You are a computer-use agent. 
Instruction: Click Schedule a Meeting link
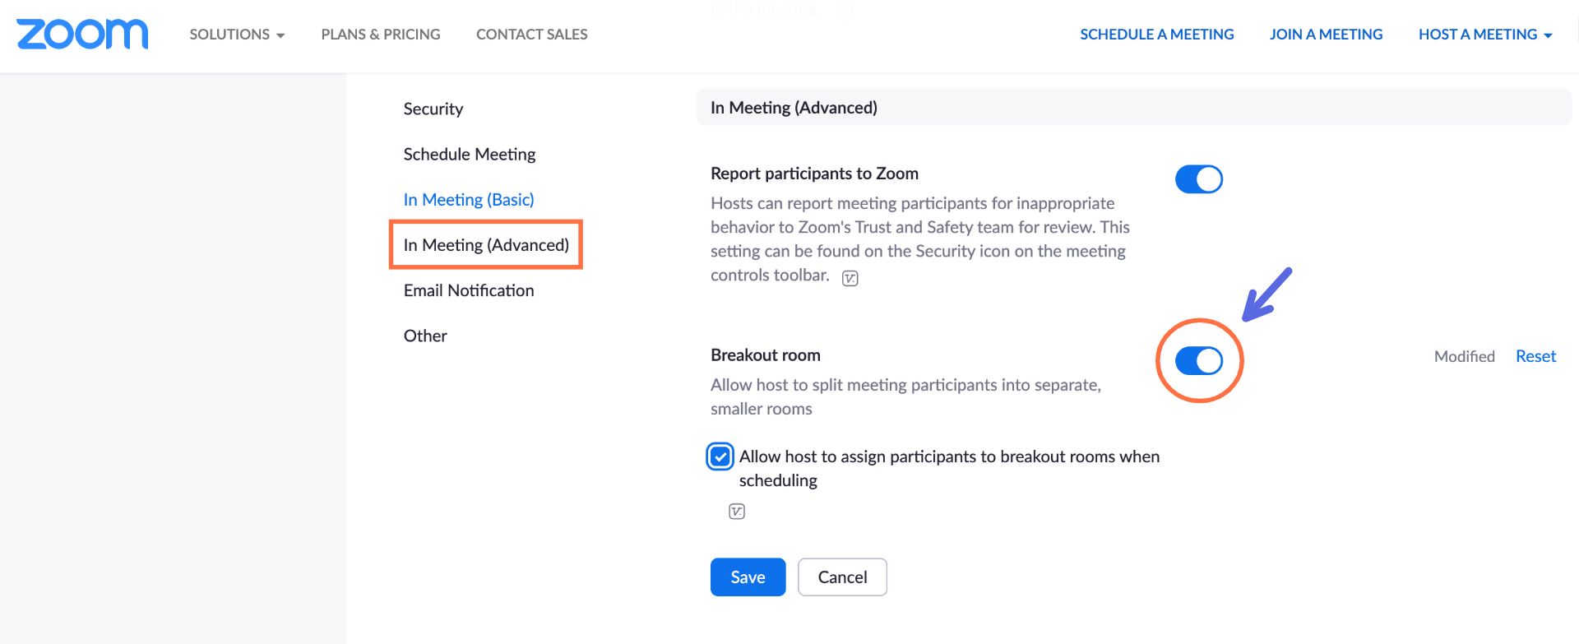click(1156, 35)
